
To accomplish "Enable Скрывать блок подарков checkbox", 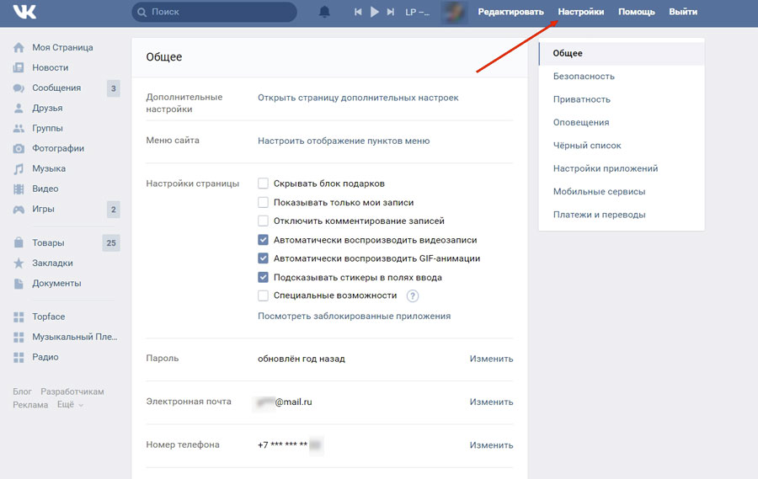I will click(x=263, y=184).
